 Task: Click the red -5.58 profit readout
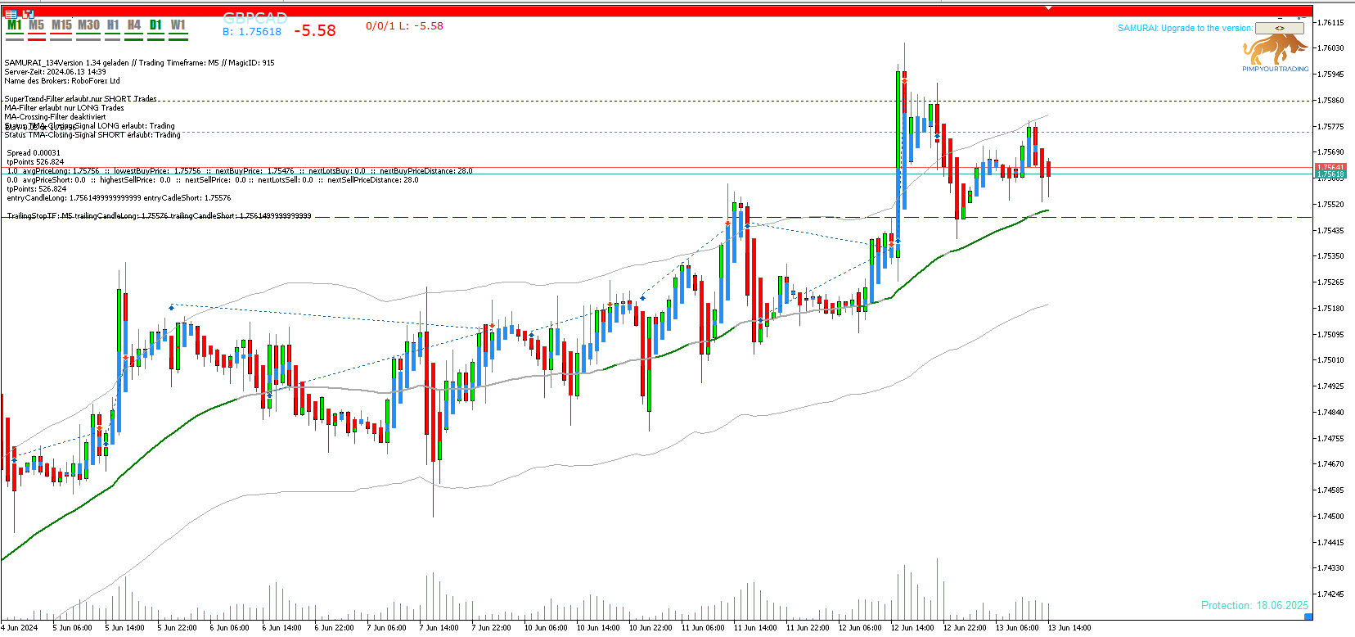click(x=315, y=31)
